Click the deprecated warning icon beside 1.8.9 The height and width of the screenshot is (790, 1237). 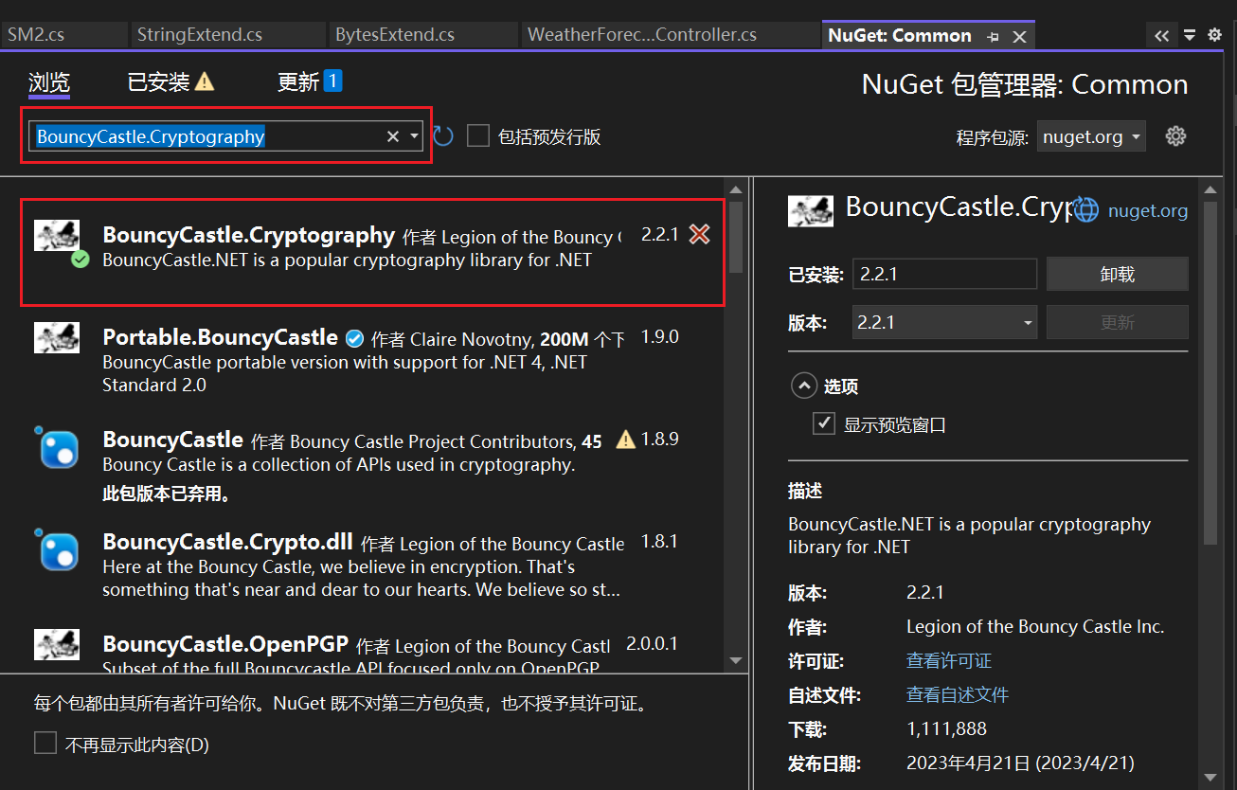(x=625, y=440)
